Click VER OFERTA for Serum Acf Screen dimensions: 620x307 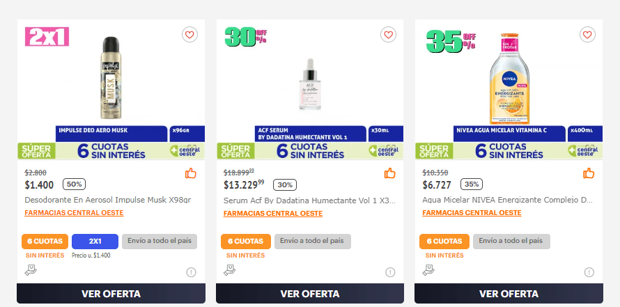point(310,294)
